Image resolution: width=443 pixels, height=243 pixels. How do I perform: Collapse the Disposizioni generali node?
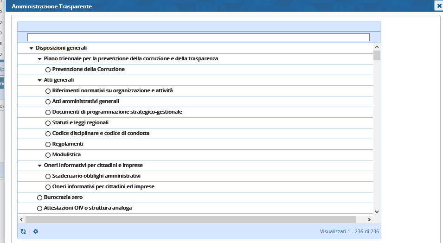(x=31, y=48)
